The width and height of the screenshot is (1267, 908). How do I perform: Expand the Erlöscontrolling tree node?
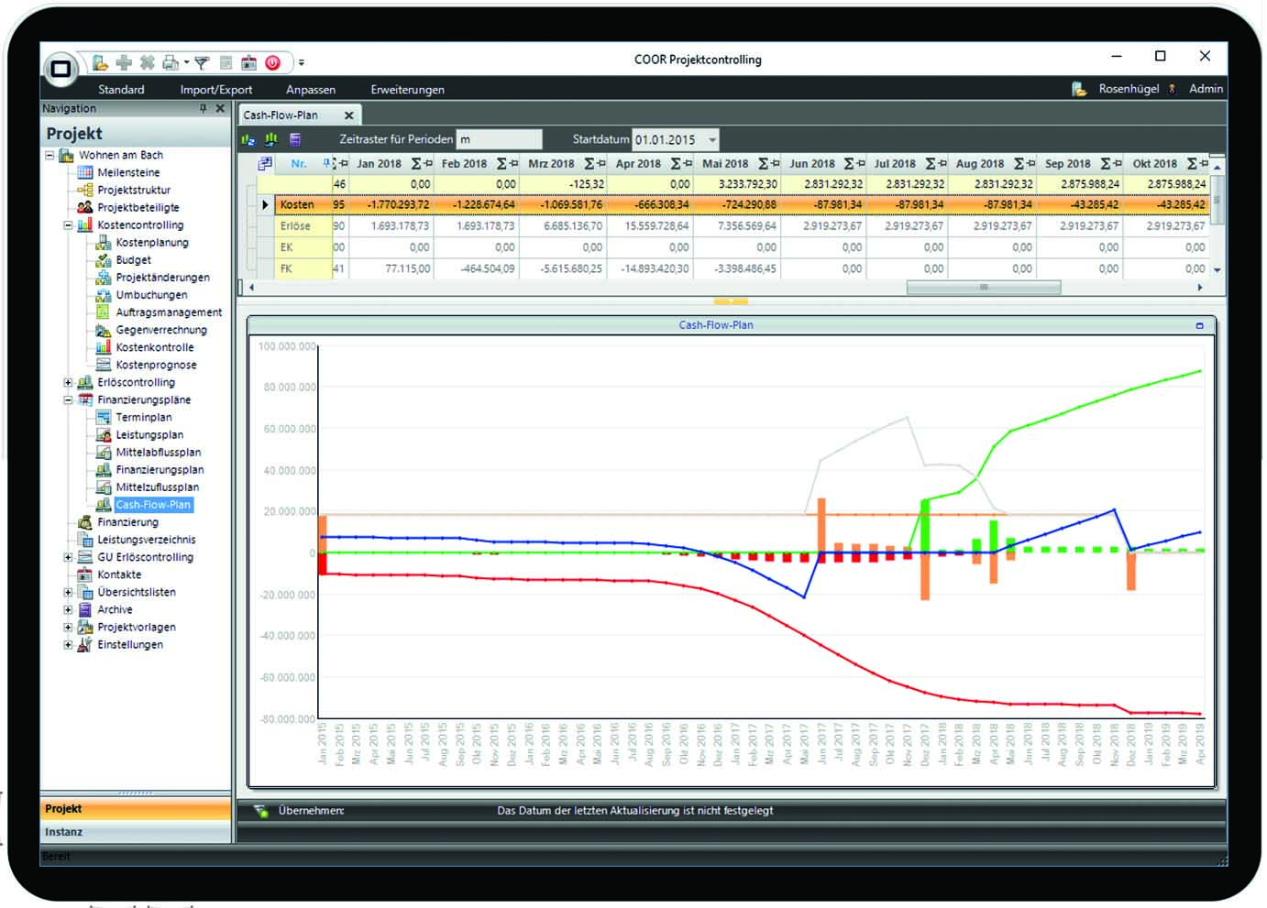(x=68, y=383)
